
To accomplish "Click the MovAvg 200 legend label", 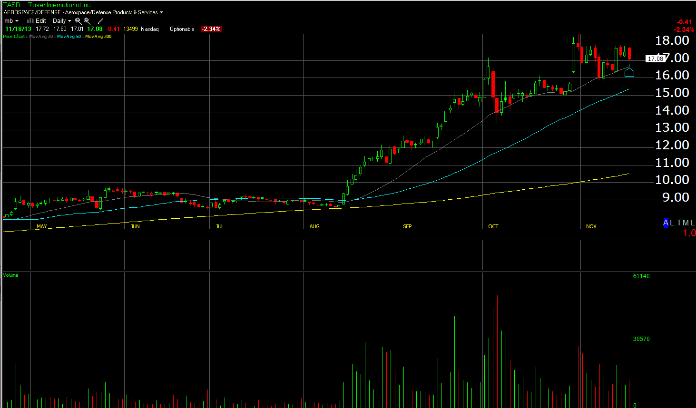I will click(98, 37).
